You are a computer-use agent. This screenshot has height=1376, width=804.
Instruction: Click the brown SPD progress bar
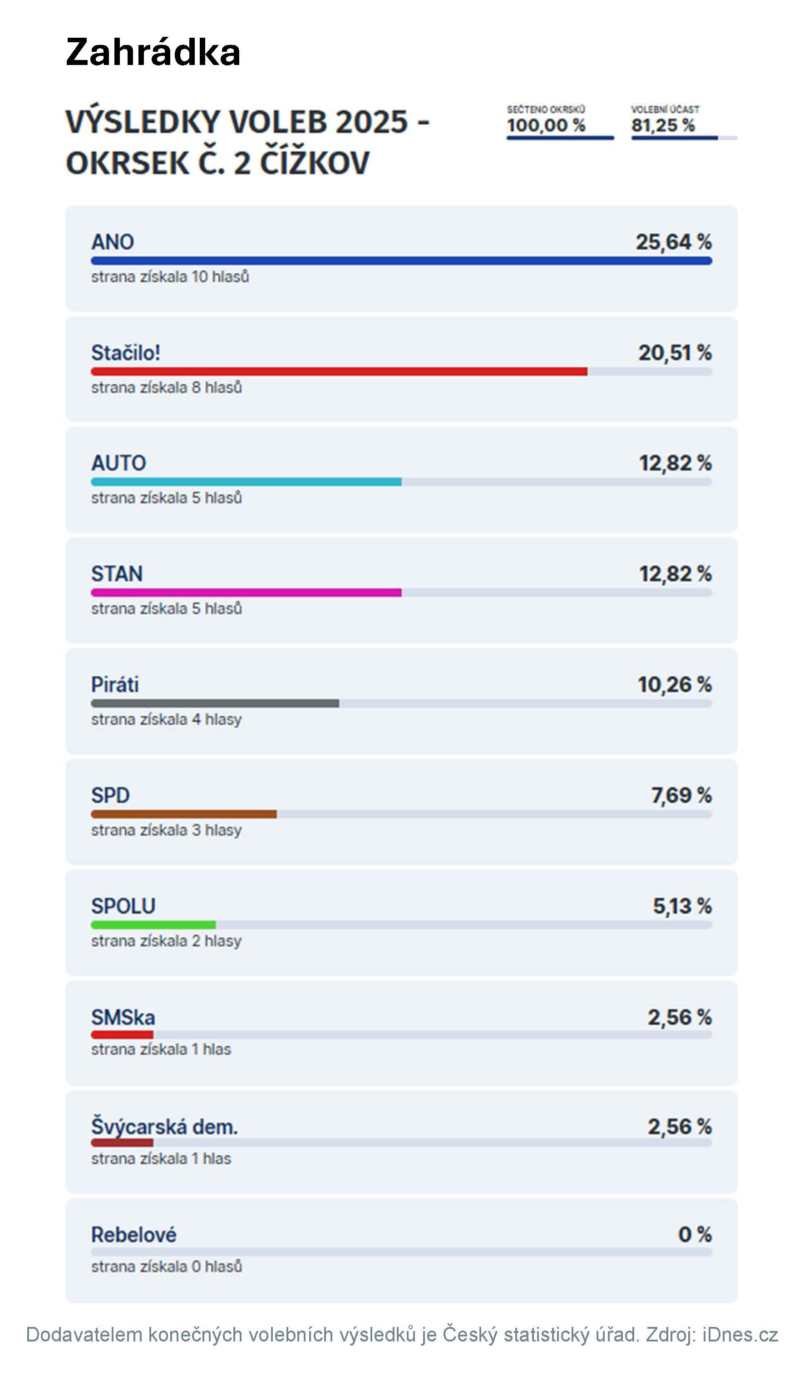click(183, 815)
